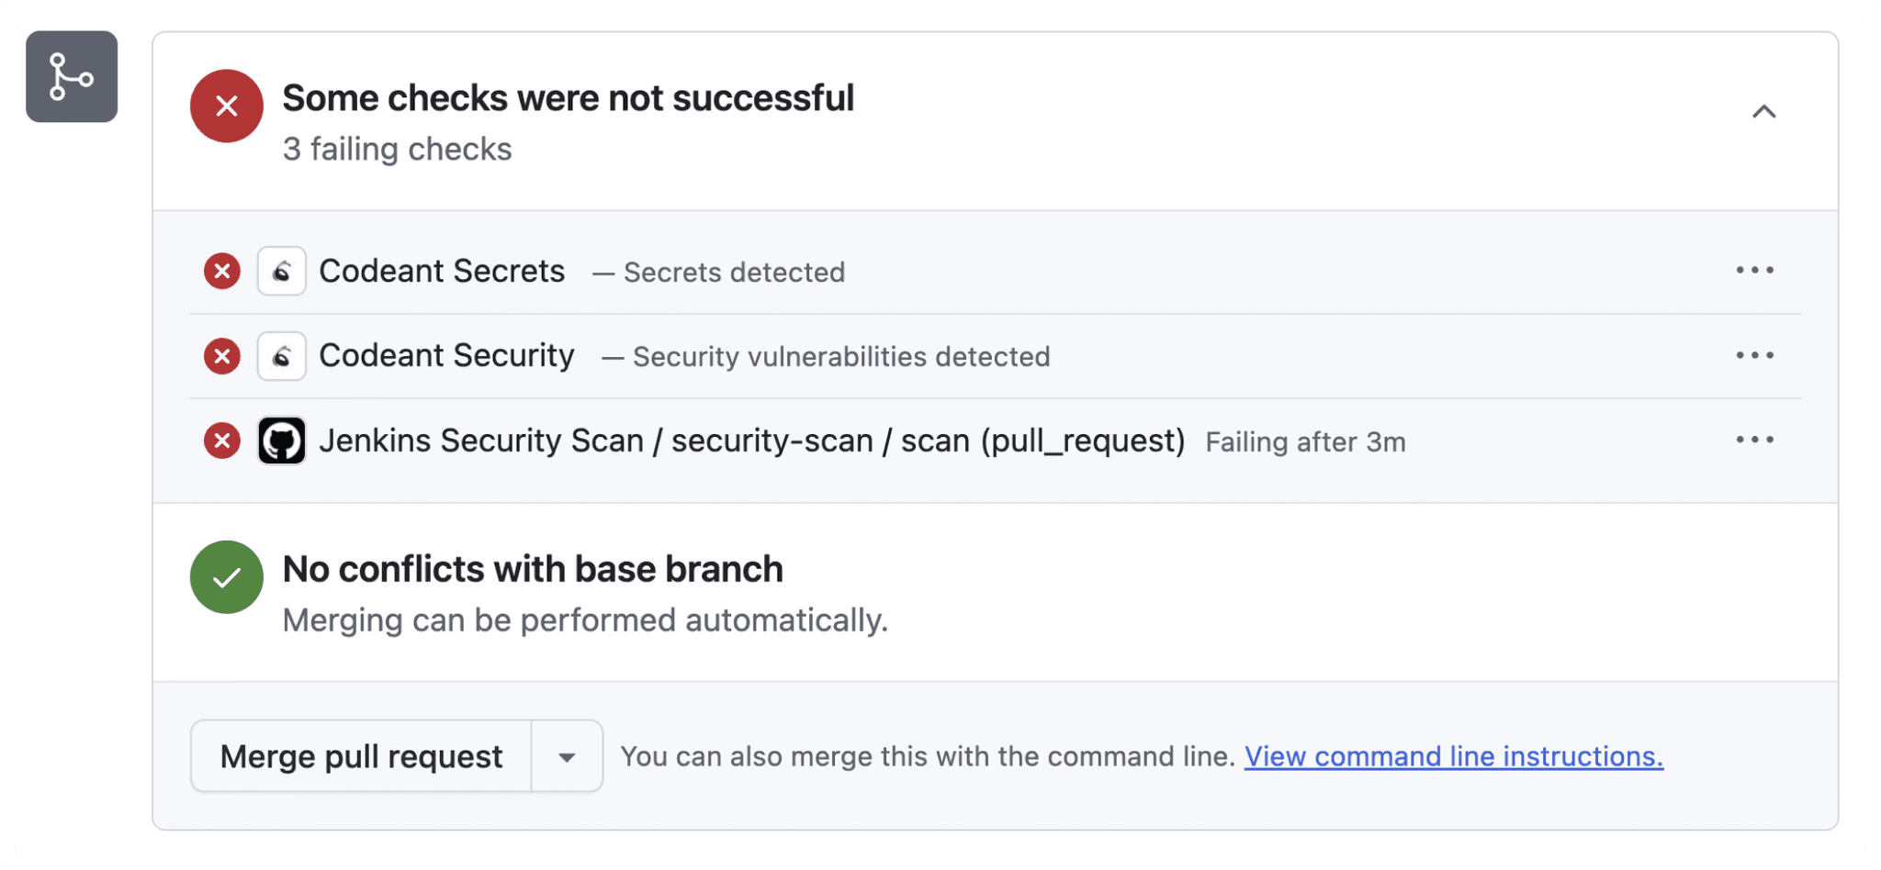Click the green checkmark no-conflicts icon

pyautogui.click(x=227, y=577)
